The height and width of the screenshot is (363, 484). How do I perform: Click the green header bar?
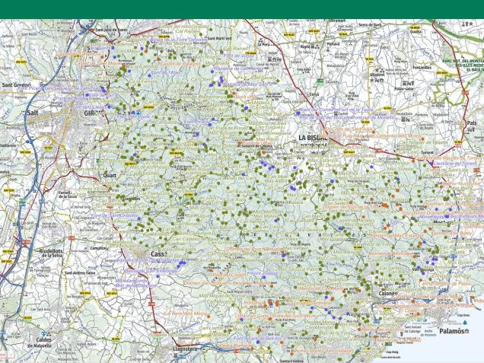[x=242, y=9]
